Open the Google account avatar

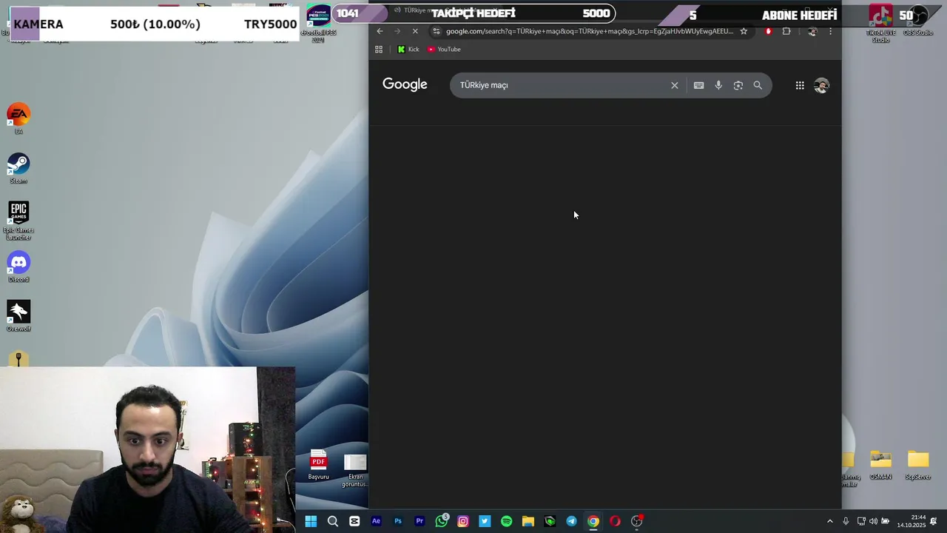point(821,85)
